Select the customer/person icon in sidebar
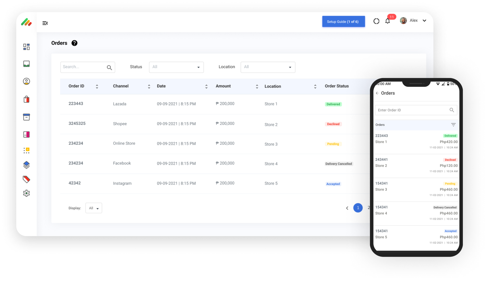The width and height of the screenshot is (489, 283). [x=26, y=81]
